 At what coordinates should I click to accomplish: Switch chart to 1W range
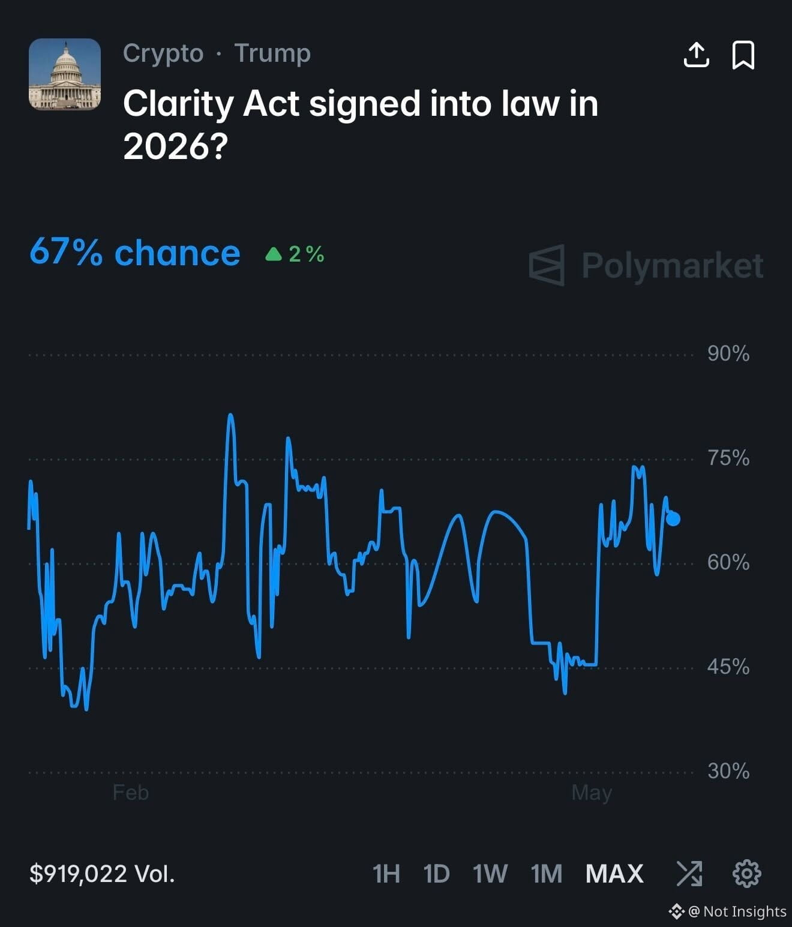(x=490, y=874)
